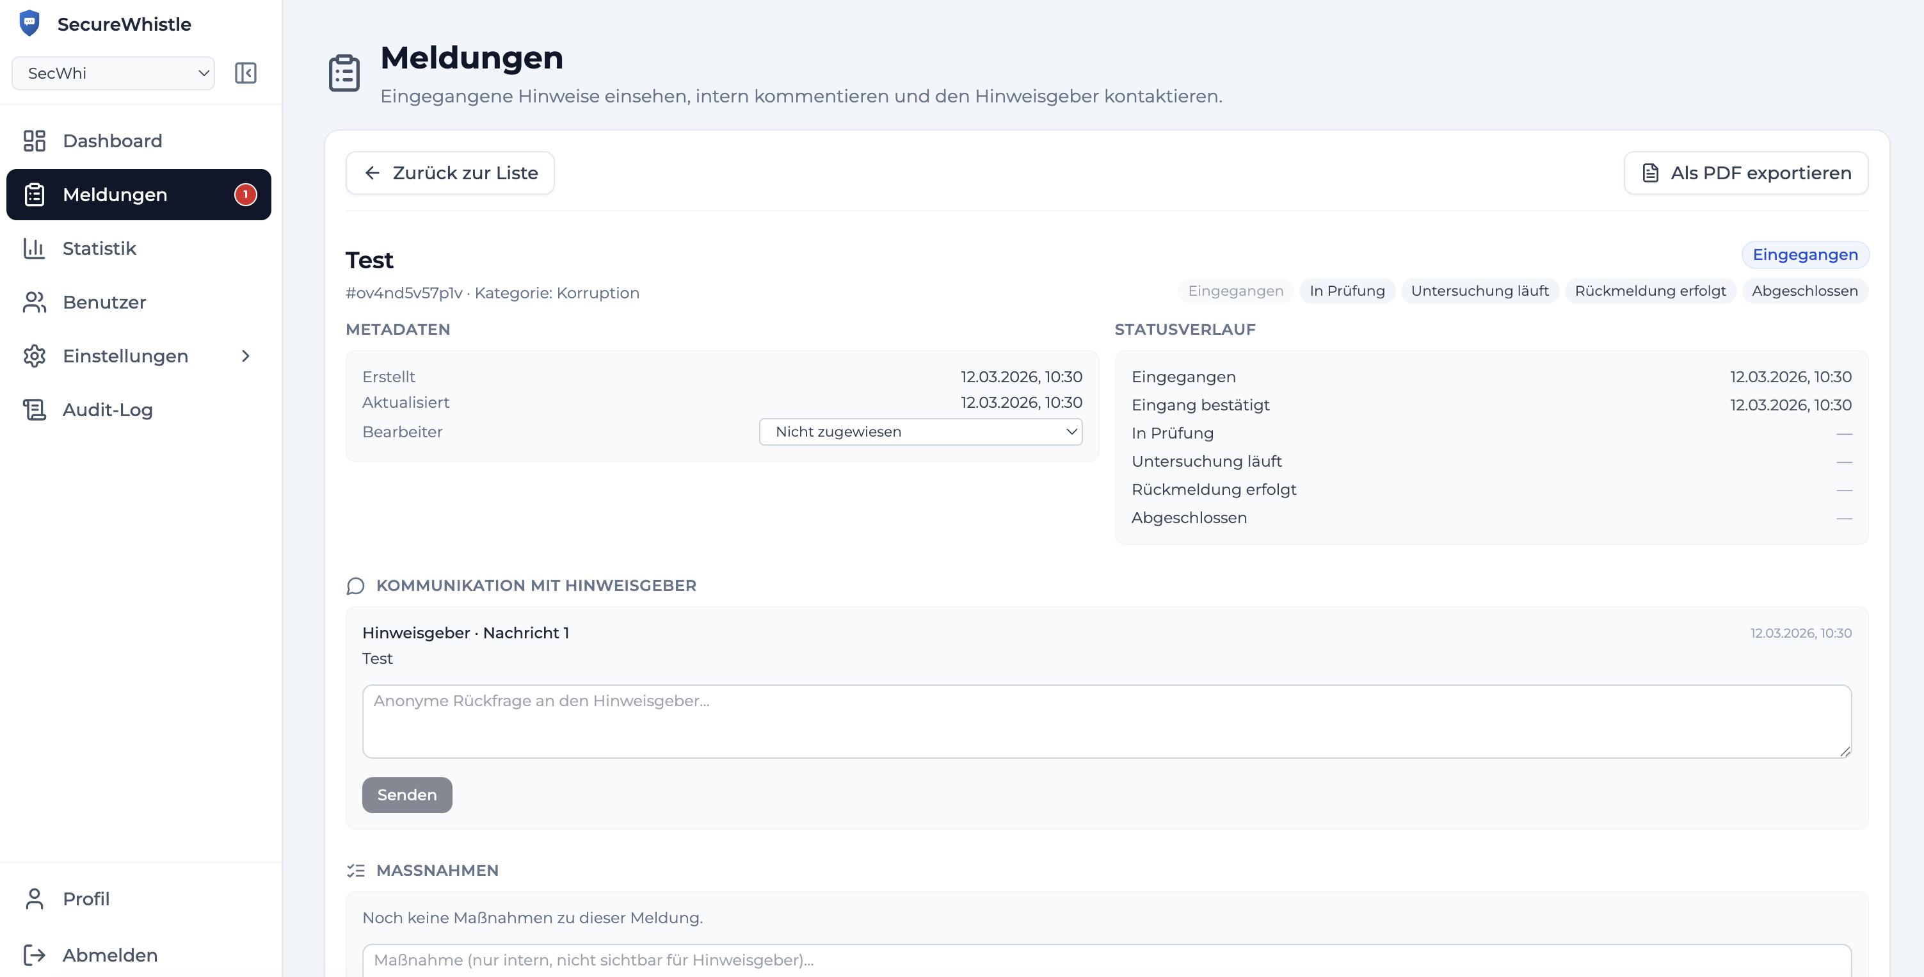Screen dimensions: 1924x977
Task: Click the Statistik bar chart icon
Action: (x=35, y=248)
